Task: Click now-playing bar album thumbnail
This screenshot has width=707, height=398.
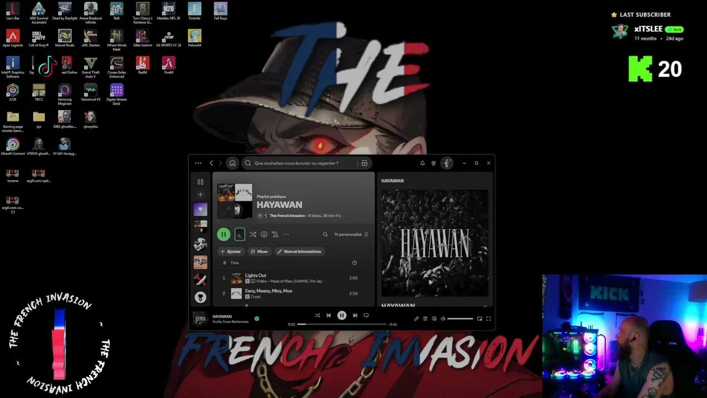Action: pos(200,318)
